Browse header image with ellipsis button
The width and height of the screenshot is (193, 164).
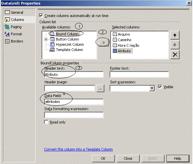click(x=100, y=88)
